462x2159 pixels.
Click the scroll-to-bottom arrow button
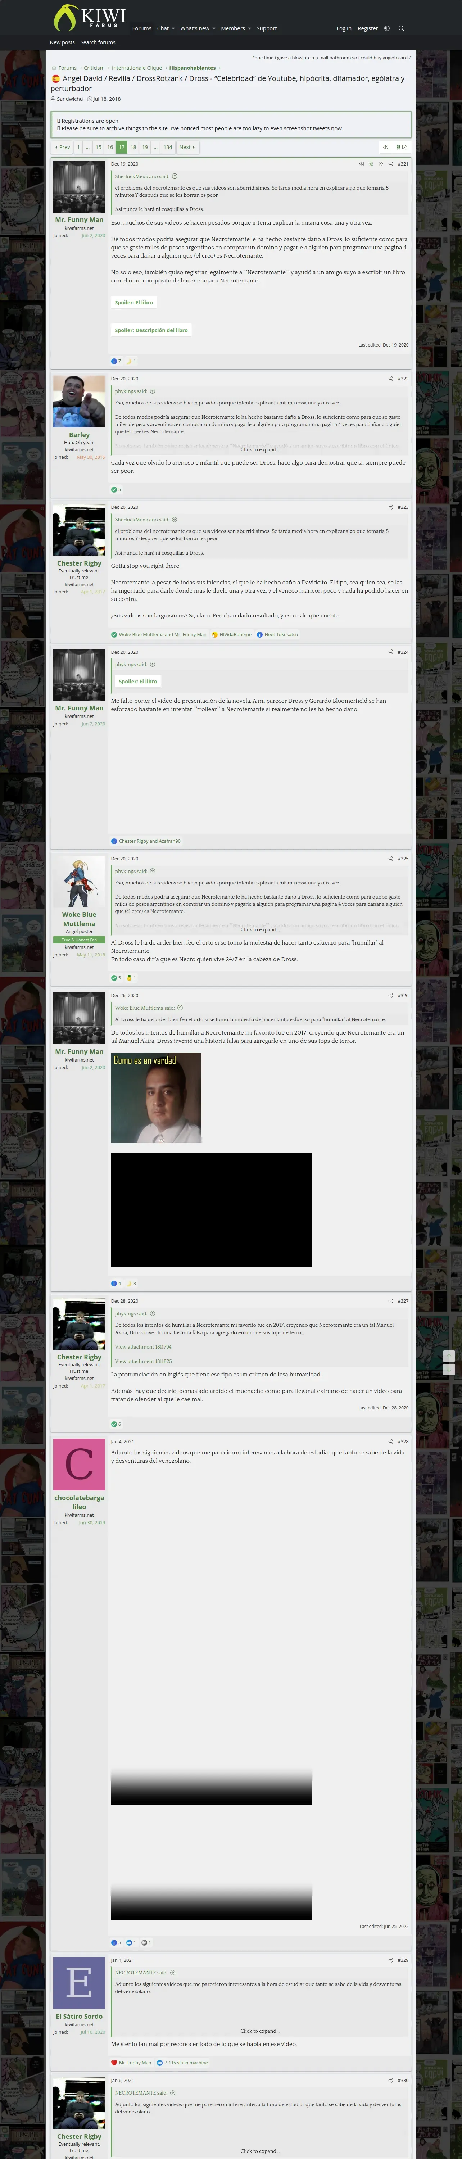[449, 1370]
